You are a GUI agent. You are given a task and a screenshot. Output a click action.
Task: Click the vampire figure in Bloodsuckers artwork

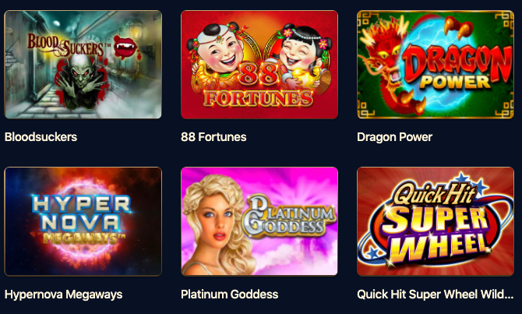pyautogui.click(x=83, y=83)
